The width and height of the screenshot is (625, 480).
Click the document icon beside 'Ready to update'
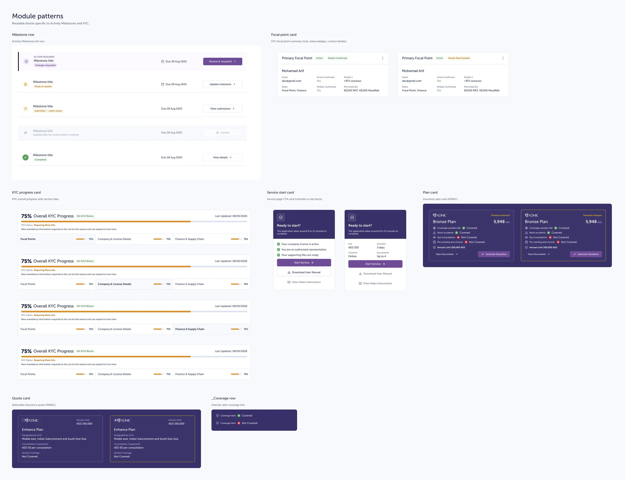pos(26,84)
